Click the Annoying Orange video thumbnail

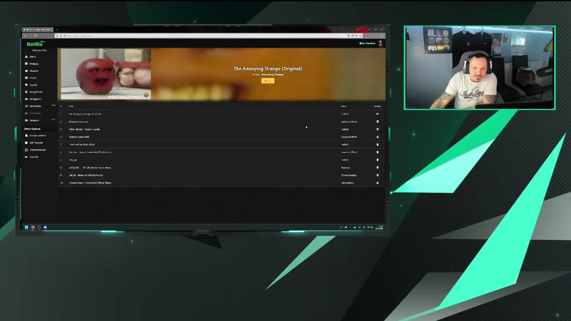106,74
